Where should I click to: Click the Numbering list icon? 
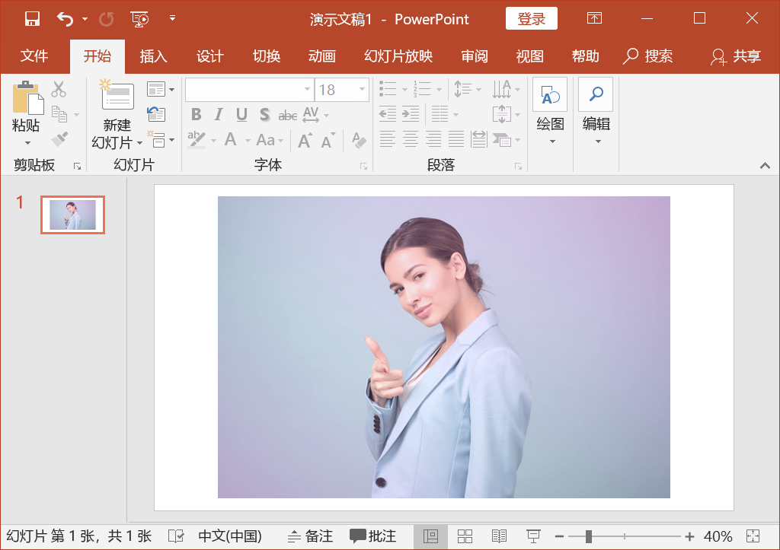[422, 90]
